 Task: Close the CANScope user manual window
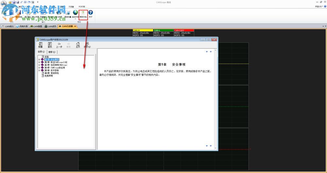click(x=214, y=39)
